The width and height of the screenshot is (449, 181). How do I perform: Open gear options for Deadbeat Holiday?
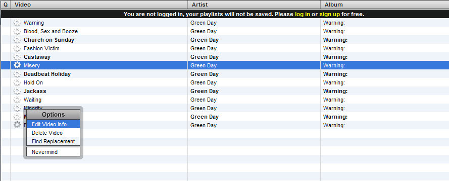[x=17, y=74]
